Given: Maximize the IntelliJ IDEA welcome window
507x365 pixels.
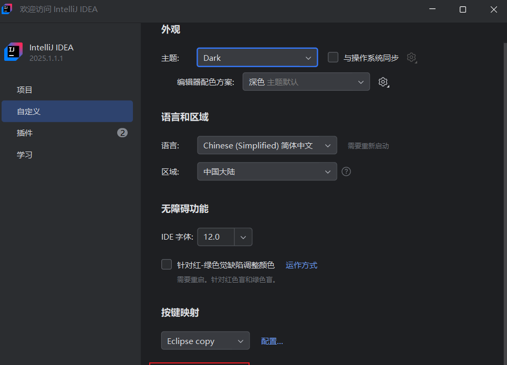Looking at the screenshot, I should point(463,9).
